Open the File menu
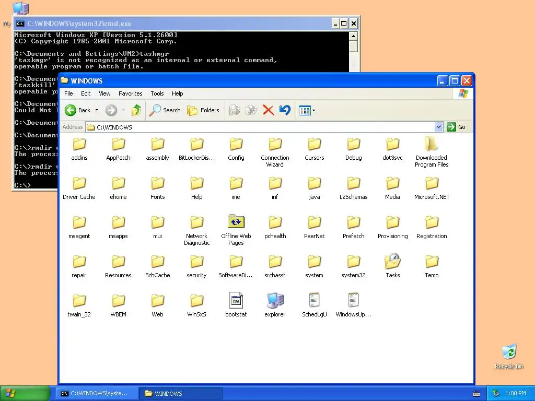This screenshot has width=535, height=401. pyautogui.click(x=68, y=93)
